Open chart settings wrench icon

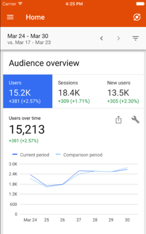135,120
